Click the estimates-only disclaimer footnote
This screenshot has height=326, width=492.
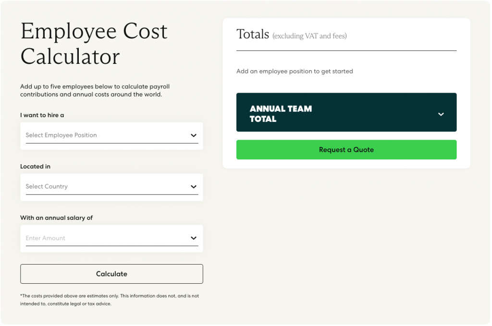(x=110, y=300)
